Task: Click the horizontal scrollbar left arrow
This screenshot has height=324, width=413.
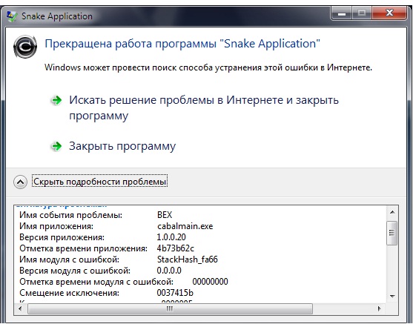Action: pyautogui.click(x=20, y=308)
